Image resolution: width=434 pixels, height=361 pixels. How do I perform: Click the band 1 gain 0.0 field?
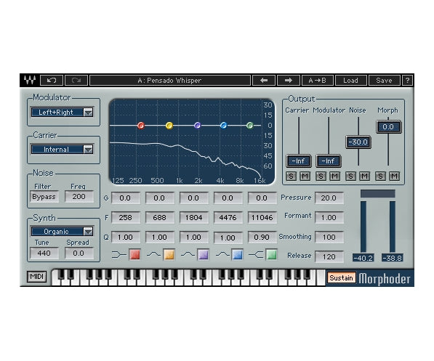point(125,198)
